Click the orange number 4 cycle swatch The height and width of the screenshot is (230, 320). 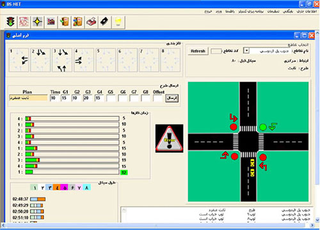pyautogui.click(x=57, y=188)
